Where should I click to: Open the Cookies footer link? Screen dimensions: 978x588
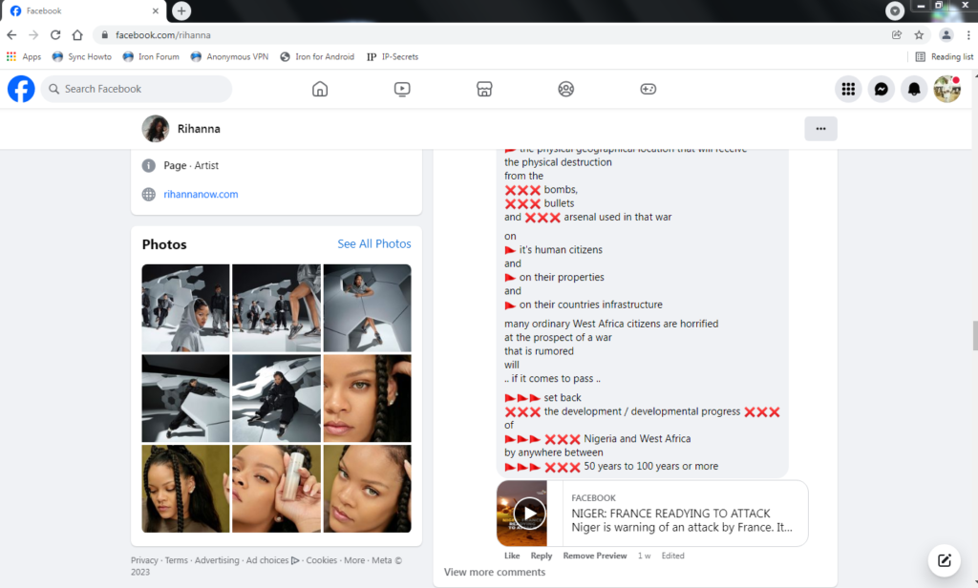pyautogui.click(x=321, y=560)
